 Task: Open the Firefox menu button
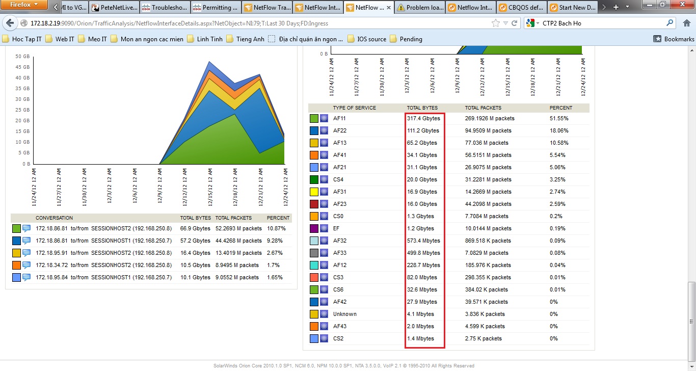tap(24, 5)
